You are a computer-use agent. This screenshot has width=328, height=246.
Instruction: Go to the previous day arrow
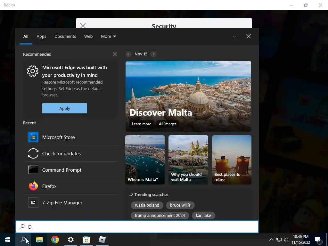pos(128,54)
